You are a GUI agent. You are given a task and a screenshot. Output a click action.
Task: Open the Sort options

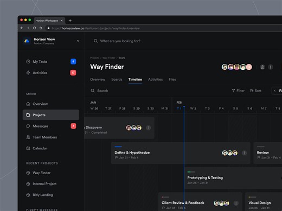(255, 91)
